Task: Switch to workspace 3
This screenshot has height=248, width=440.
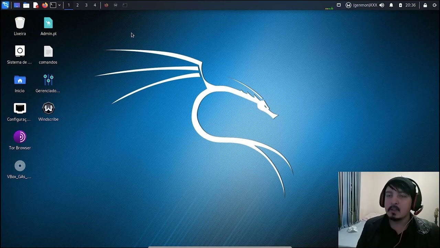Action: pyautogui.click(x=86, y=5)
